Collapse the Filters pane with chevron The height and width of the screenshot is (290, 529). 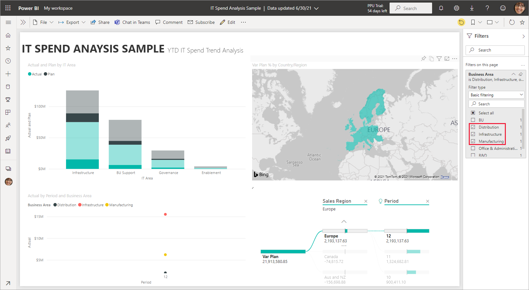point(523,36)
